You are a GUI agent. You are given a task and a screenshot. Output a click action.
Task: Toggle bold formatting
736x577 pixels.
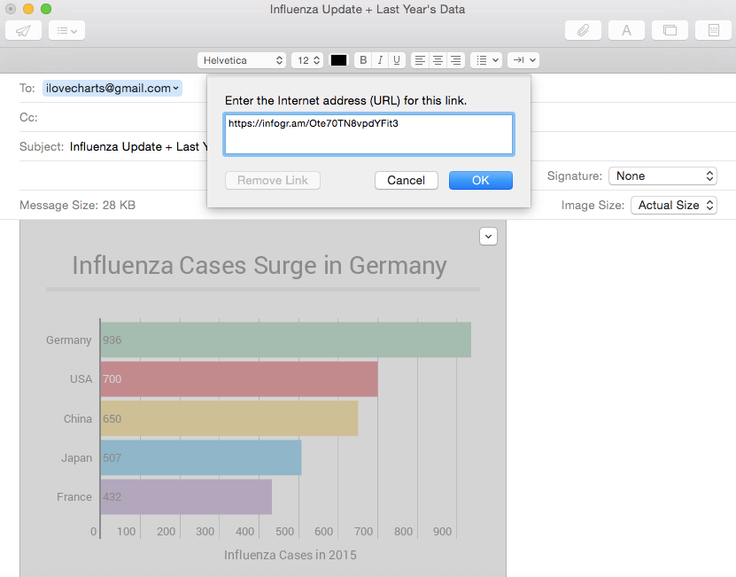[362, 59]
